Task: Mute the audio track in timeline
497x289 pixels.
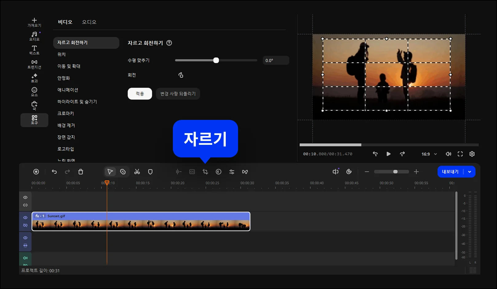Action: point(25,258)
